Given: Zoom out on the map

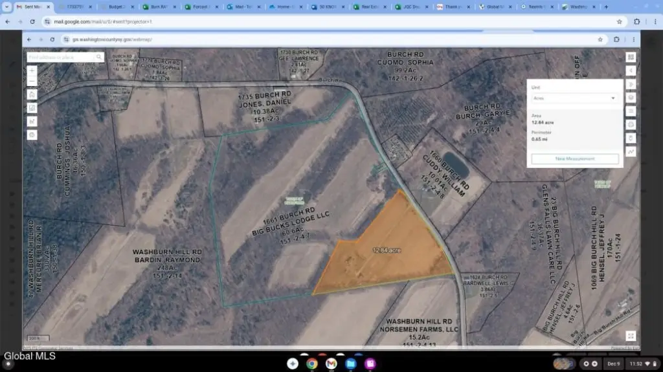Looking at the screenshot, I should pos(32,82).
